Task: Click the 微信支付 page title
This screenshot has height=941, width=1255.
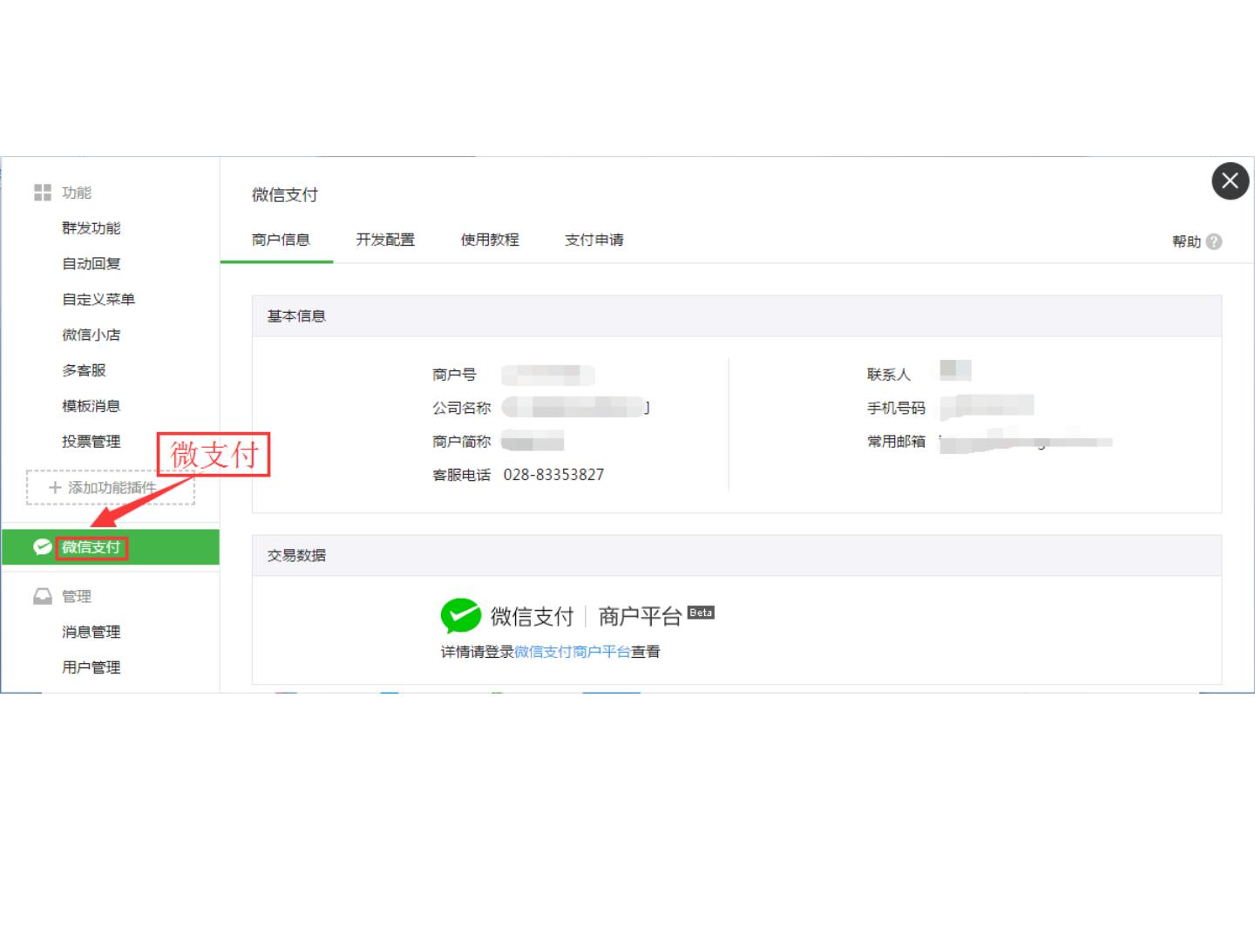Action: click(285, 195)
